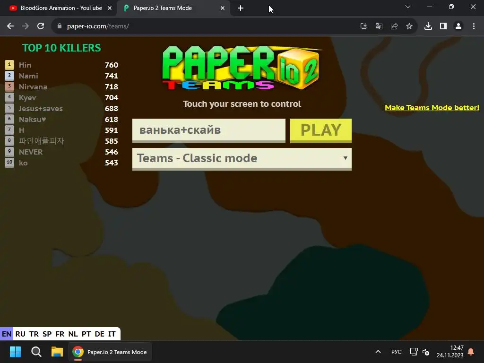This screenshot has height=363, width=484.
Task: Select leaderboard player Jesus+saves
Action: (41, 109)
